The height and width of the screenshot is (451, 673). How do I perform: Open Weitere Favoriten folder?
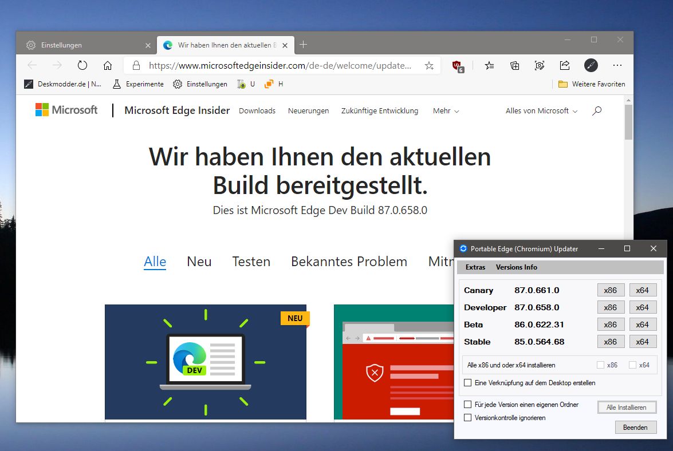click(x=592, y=84)
